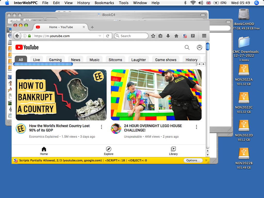Click the Wi-Fi status icon
This screenshot has width=264, height=198.
click(193, 3)
